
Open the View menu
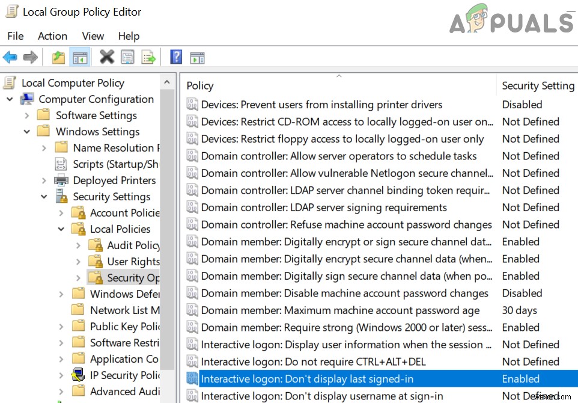coord(93,36)
